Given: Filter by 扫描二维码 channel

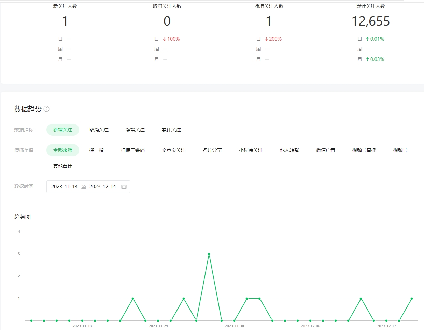Looking at the screenshot, I should tap(133, 150).
